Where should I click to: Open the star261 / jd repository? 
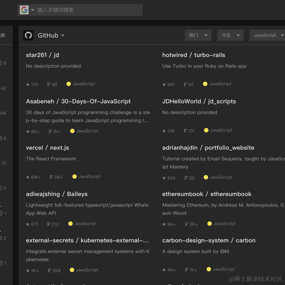42,55
